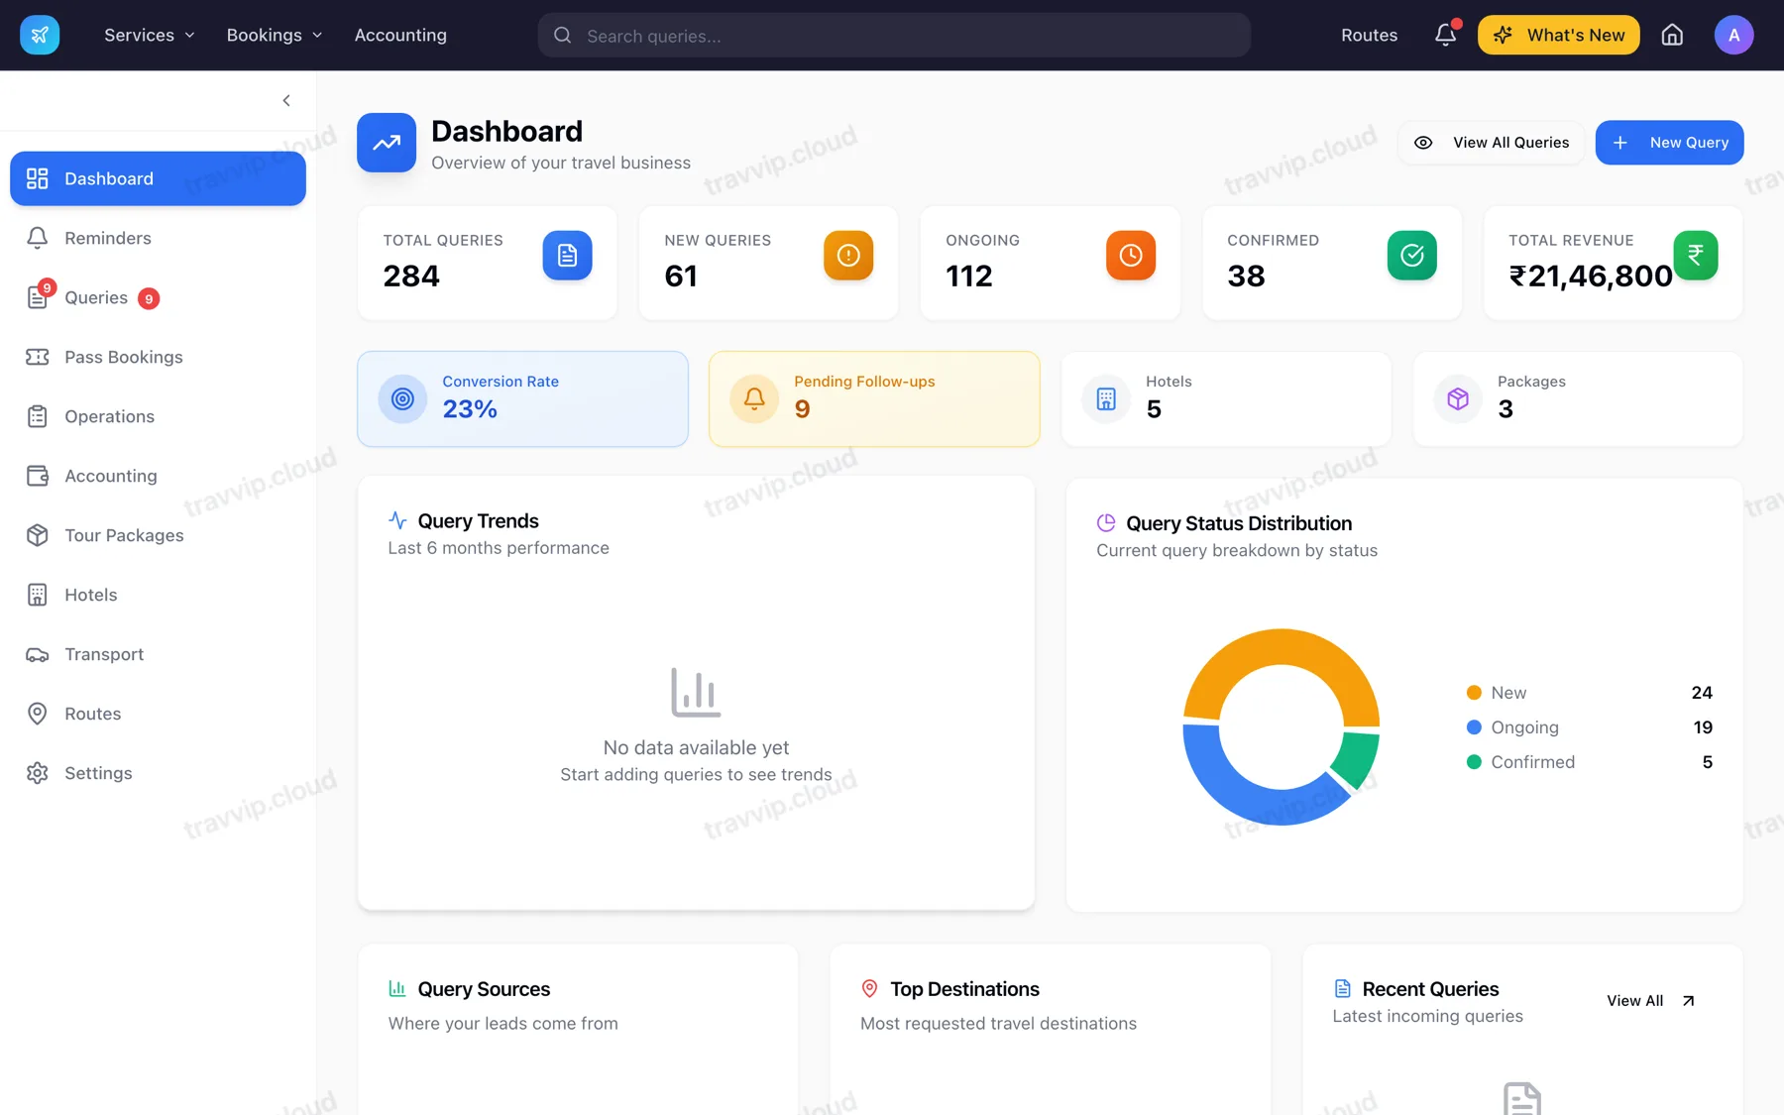Click the Dashboard trend arrow icon
This screenshot has width=1784, height=1115.
click(387, 143)
